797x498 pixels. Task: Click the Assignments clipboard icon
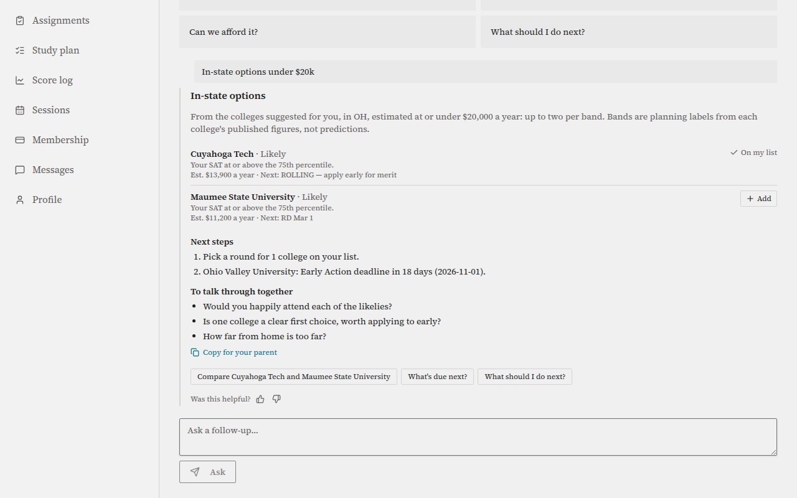point(20,21)
